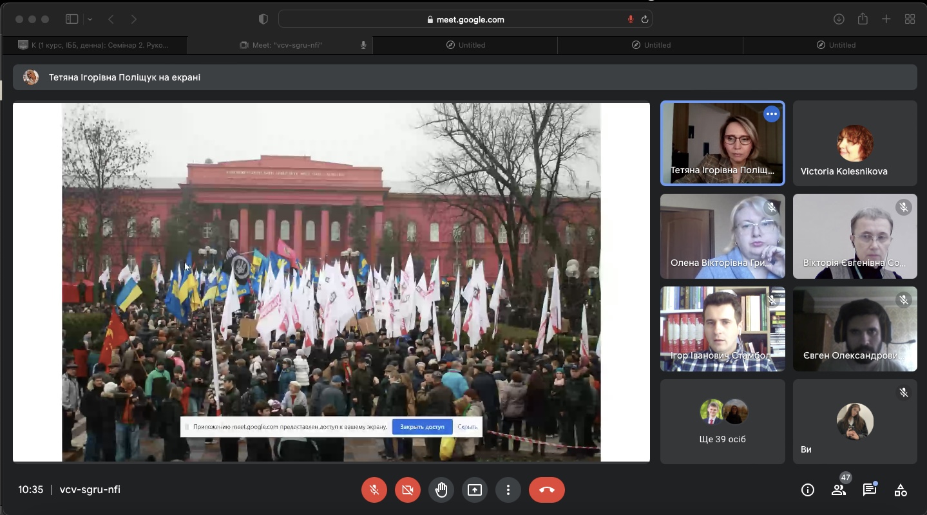927x515 pixels.
Task: Open more options three-dot menu
Action: pyautogui.click(x=508, y=490)
